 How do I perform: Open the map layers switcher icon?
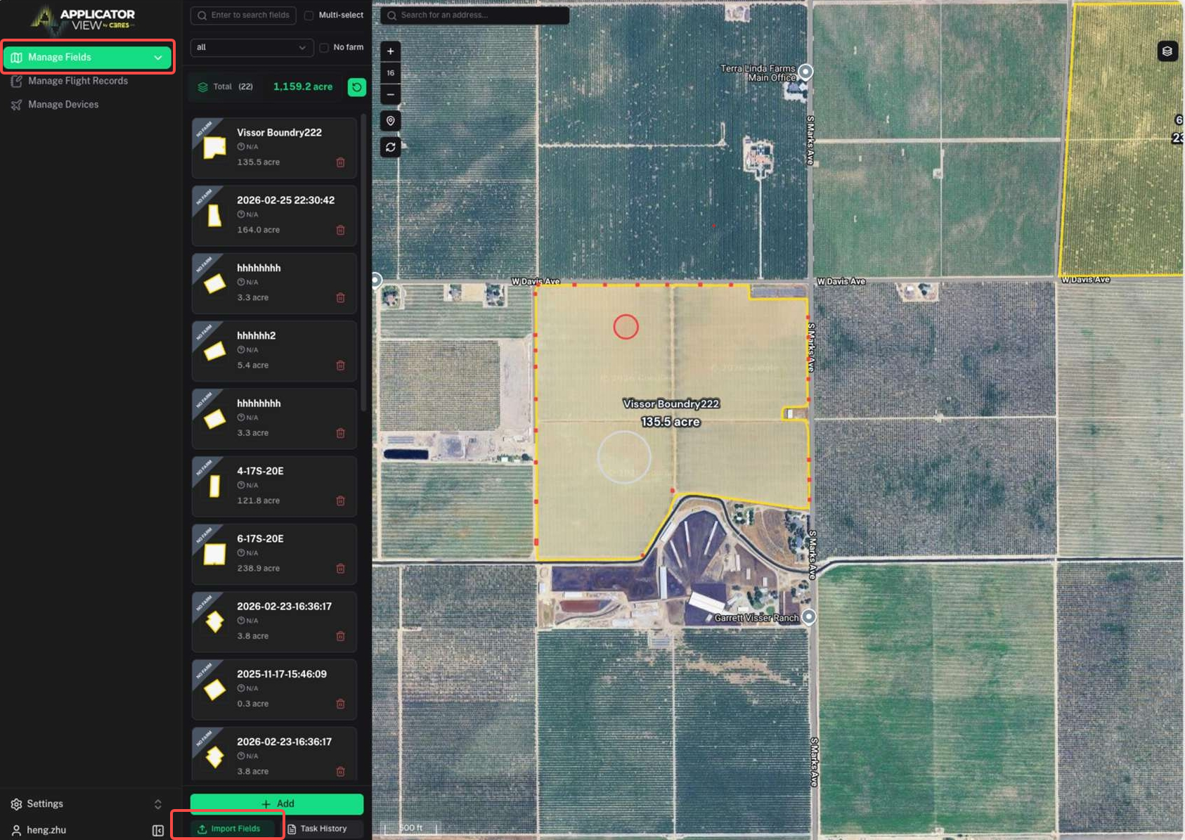(x=1167, y=51)
